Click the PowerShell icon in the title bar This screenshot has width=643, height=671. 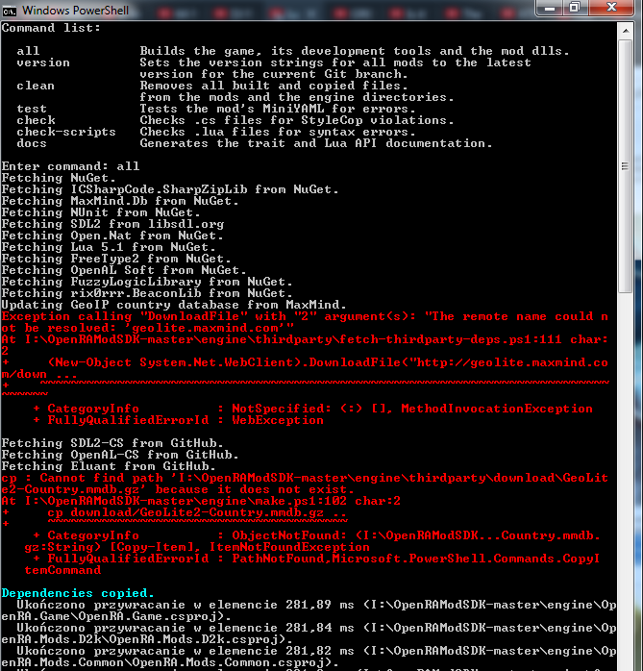tap(11, 9)
